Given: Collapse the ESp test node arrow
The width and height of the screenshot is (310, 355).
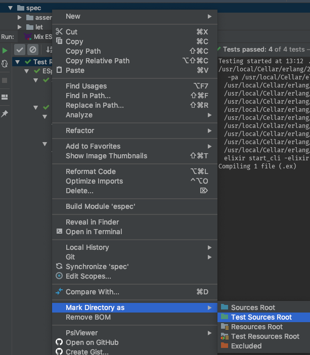Looking at the screenshot, I should [x=26, y=71].
